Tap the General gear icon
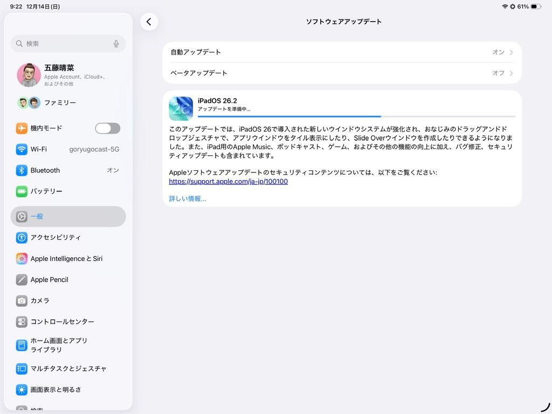This screenshot has height=414, width=552. click(x=22, y=217)
